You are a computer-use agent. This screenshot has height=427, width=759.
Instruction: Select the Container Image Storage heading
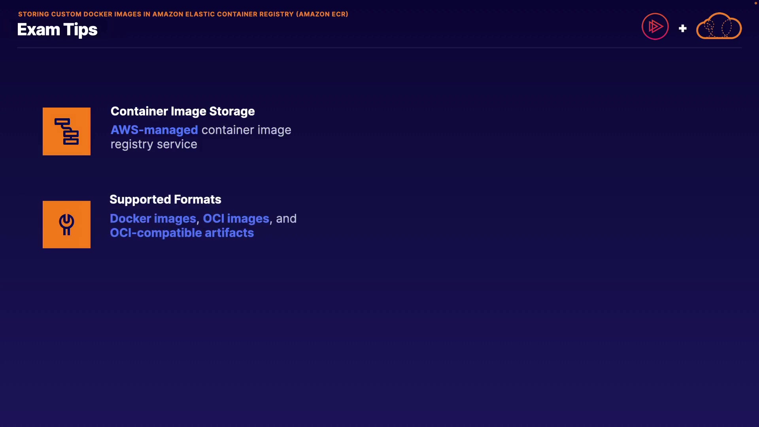pyautogui.click(x=183, y=111)
